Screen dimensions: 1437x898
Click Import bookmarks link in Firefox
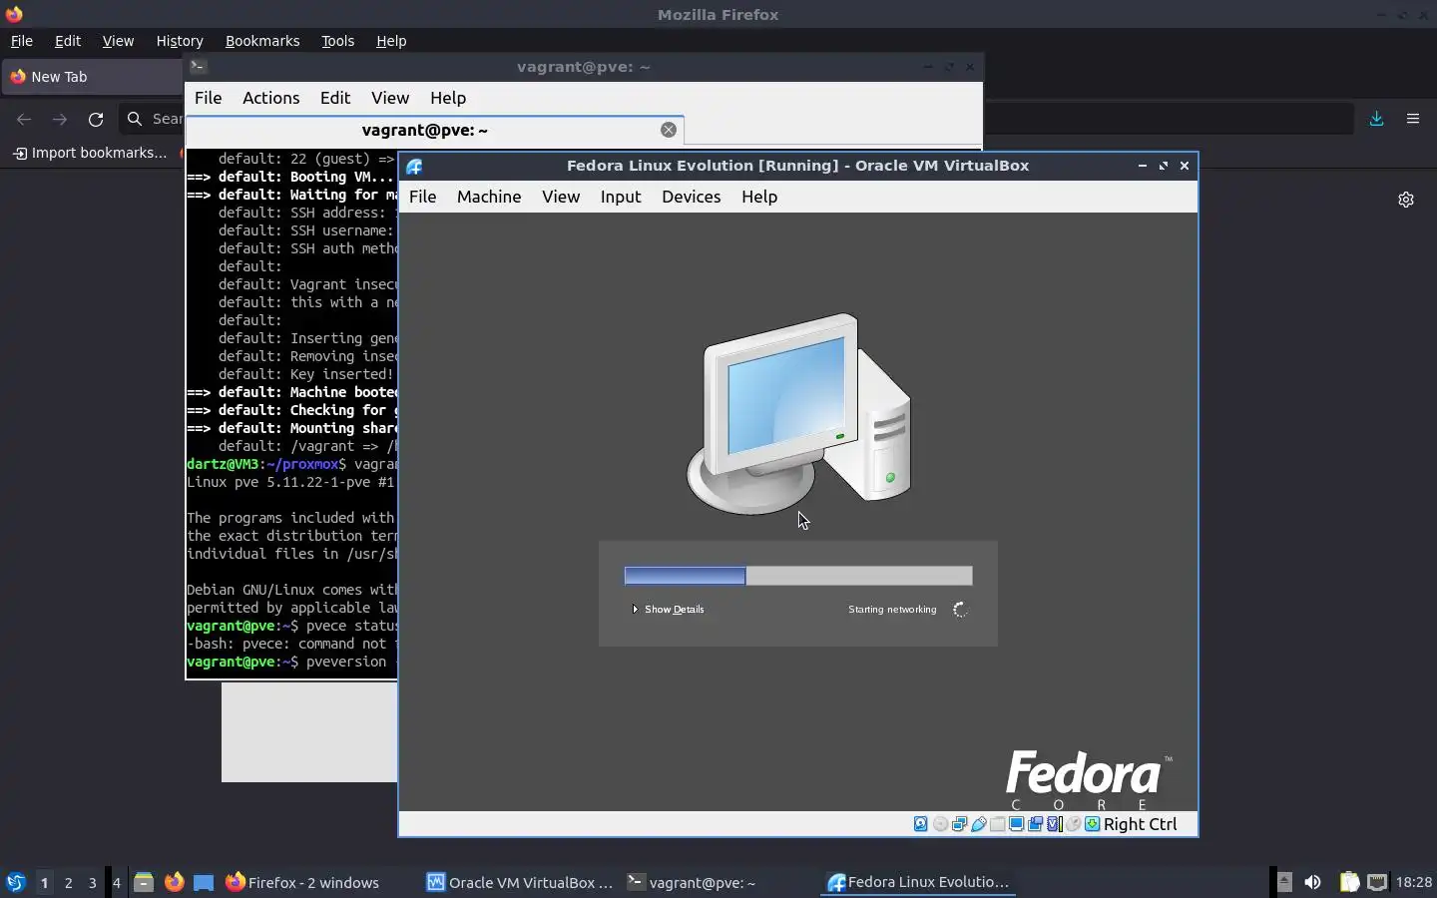click(90, 153)
